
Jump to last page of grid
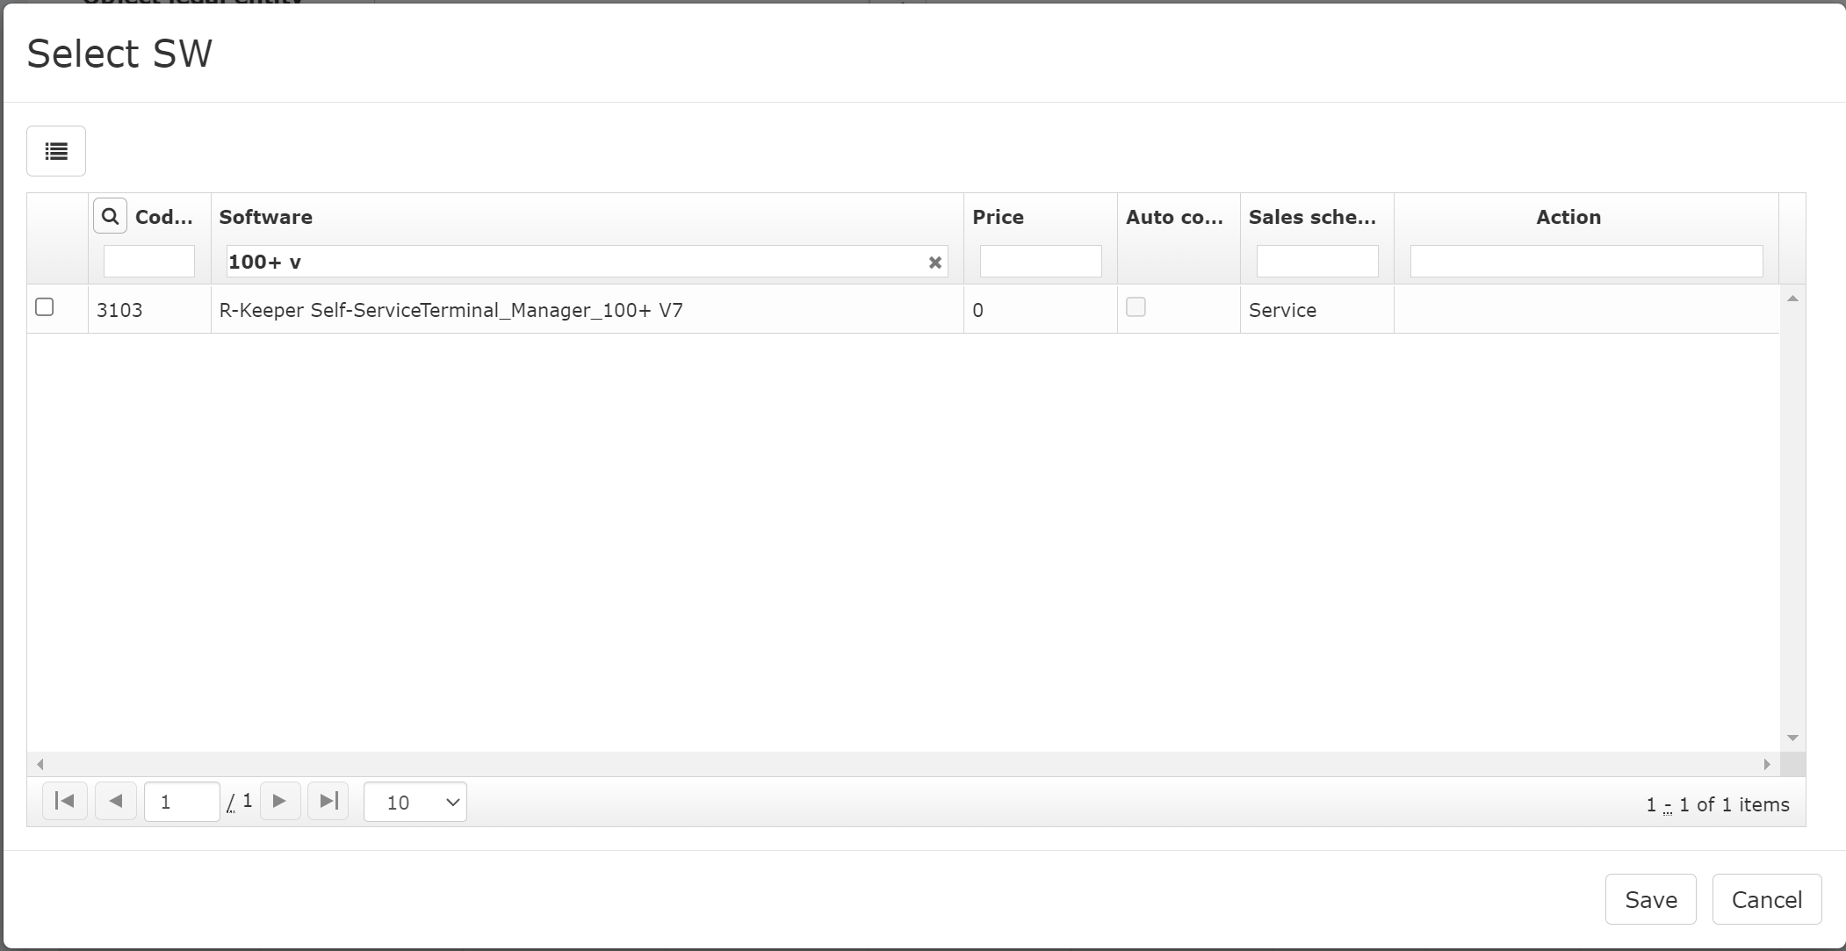[328, 801]
